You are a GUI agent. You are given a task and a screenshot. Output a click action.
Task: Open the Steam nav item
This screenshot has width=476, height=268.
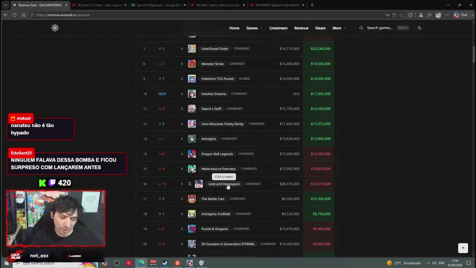click(320, 28)
